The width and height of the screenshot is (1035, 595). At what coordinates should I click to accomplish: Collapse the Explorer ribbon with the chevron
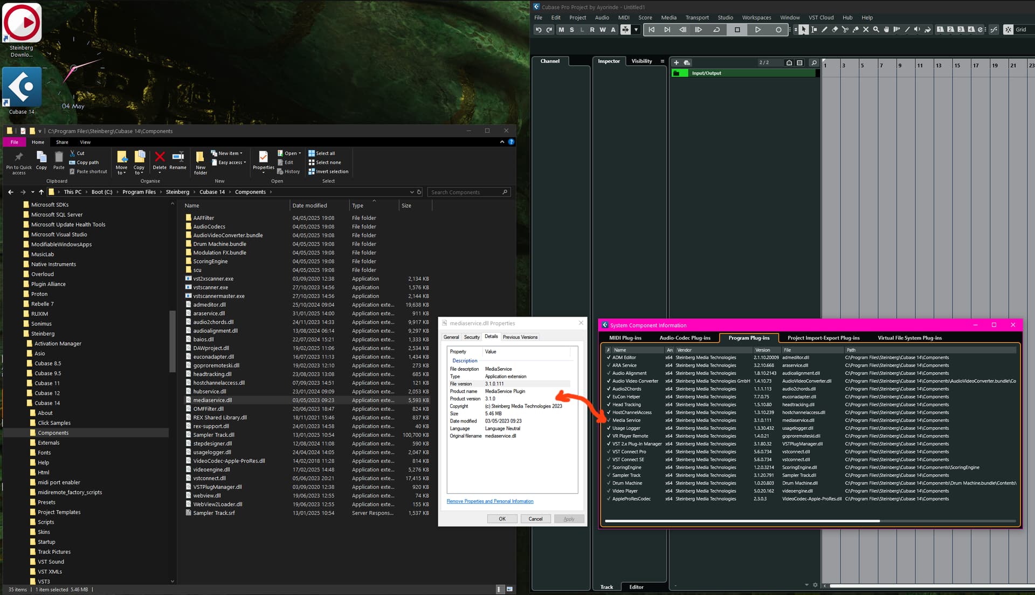[x=502, y=142]
